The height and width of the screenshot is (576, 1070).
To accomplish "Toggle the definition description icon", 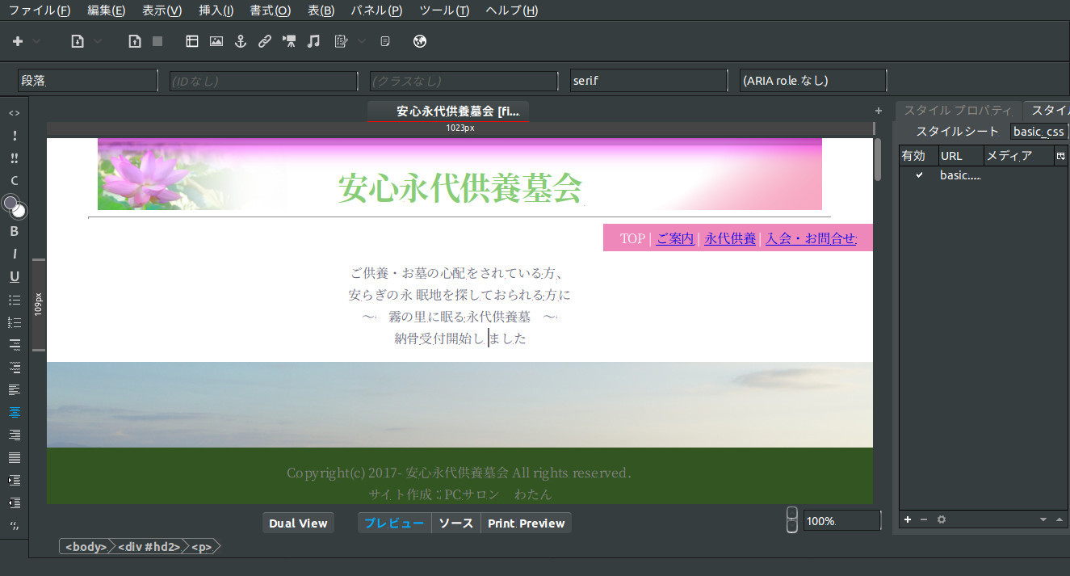I will pos(15,367).
